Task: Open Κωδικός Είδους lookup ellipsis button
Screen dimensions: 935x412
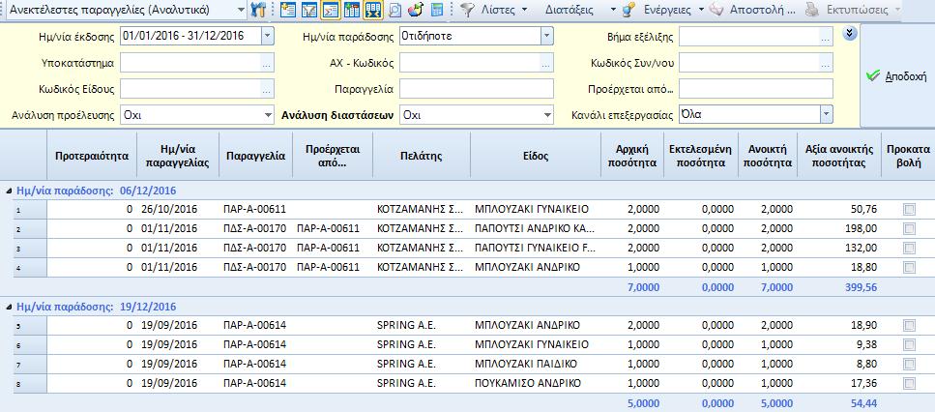Action: pos(266,89)
